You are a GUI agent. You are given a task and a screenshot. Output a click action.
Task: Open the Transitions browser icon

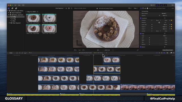(x=174, y=53)
